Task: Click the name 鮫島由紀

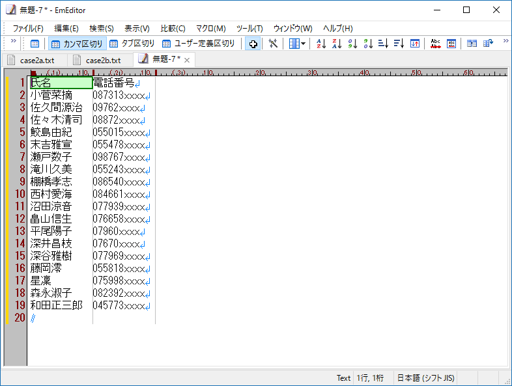Action: pyautogui.click(x=51, y=132)
